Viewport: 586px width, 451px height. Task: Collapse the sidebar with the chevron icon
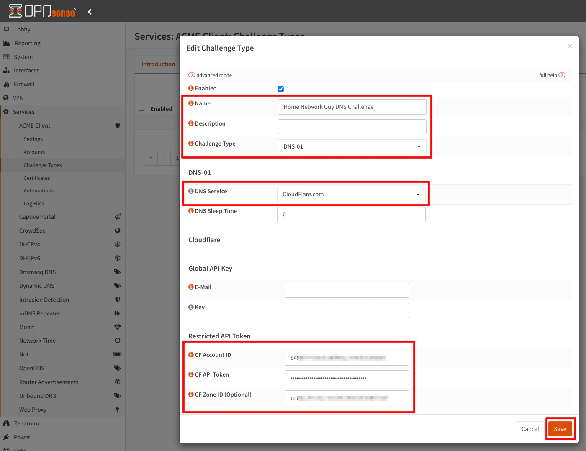pyautogui.click(x=90, y=12)
